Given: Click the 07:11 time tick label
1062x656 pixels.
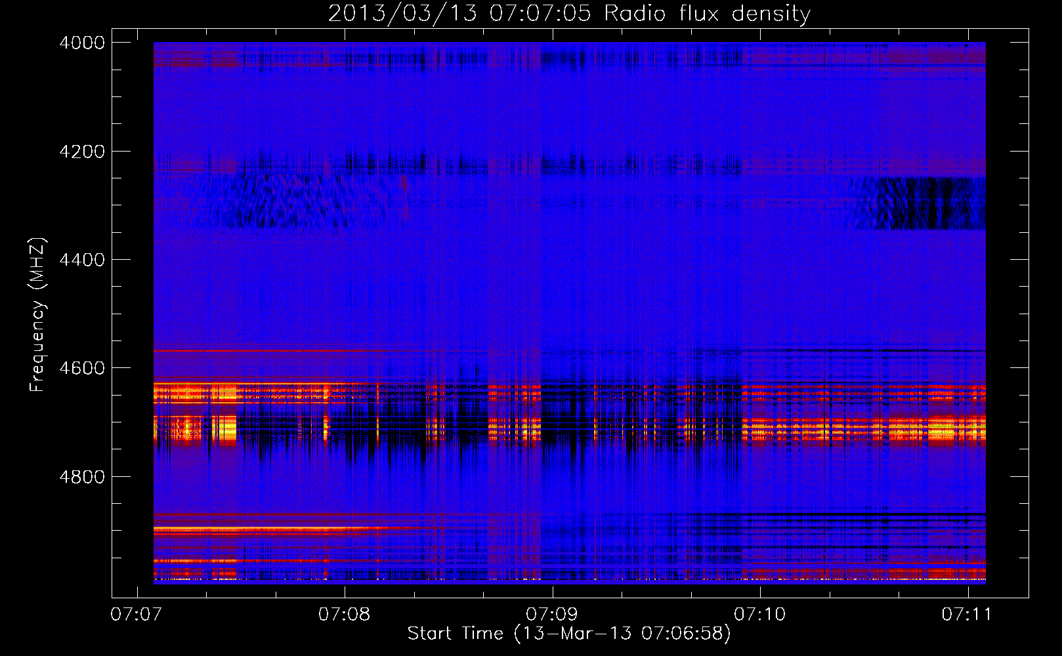Looking at the screenshot, I should (967, 615).
